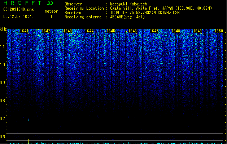Screen dimensions: 227x144
Task: Click the 1642 time marker label
Action: [46, 31]
